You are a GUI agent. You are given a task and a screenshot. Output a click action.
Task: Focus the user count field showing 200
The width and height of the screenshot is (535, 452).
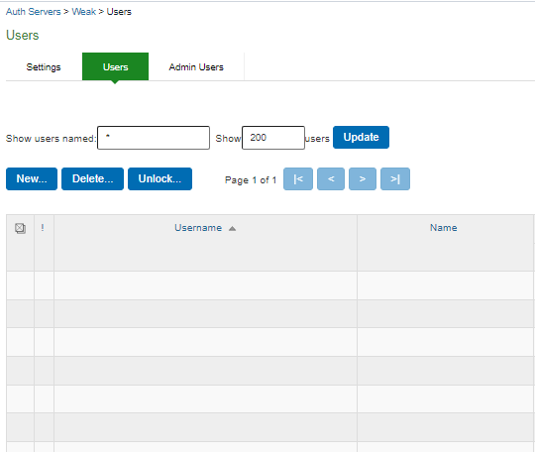pyautogui.click(x=273, y=138)
